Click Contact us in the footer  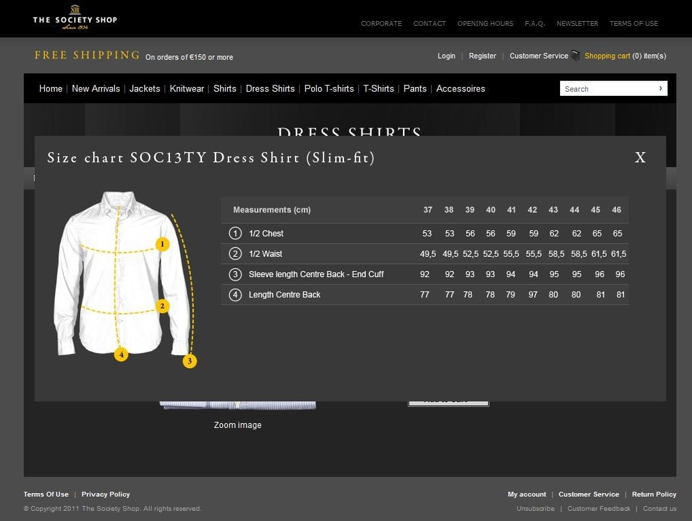[659, 508]
